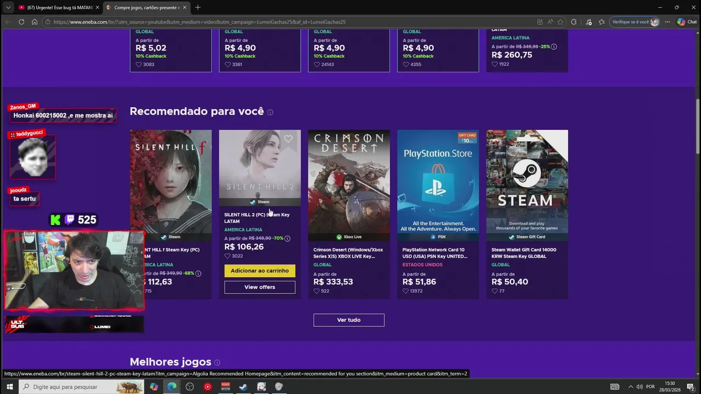Click info icon beside Silent Hill 2 -70% discount
This screenshot has height=394, width=701.
(x=288, y=239)
